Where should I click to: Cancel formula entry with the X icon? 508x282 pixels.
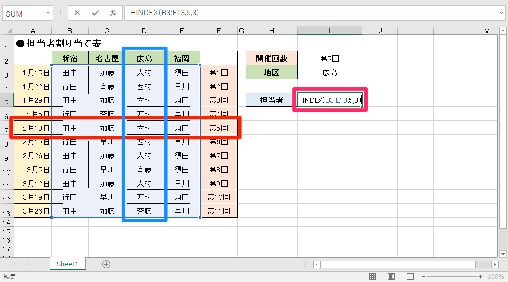point(77,13)
